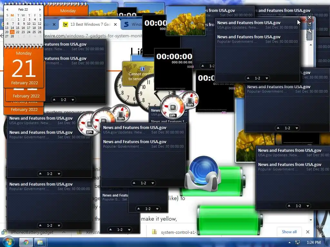Click down arrow in narrow small feed gadget
330x247 pixels.
(129, 230)
